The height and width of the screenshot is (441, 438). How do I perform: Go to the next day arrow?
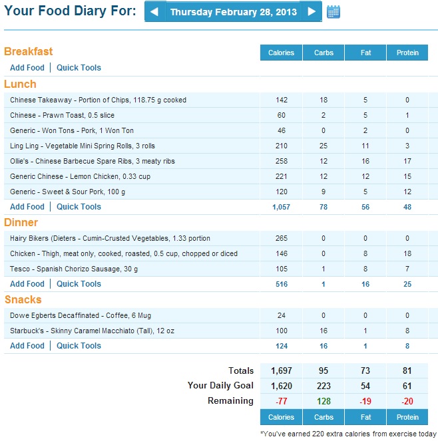point(311,12)
